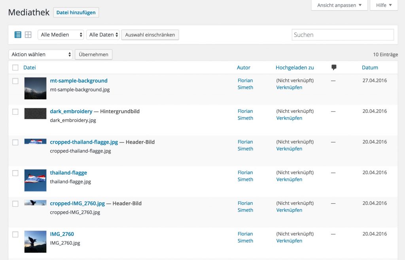Select the IMG_2760 checkbox
The width and height of the screenshot is (405, 260).
pyautogui.click(x=15, y=234)
